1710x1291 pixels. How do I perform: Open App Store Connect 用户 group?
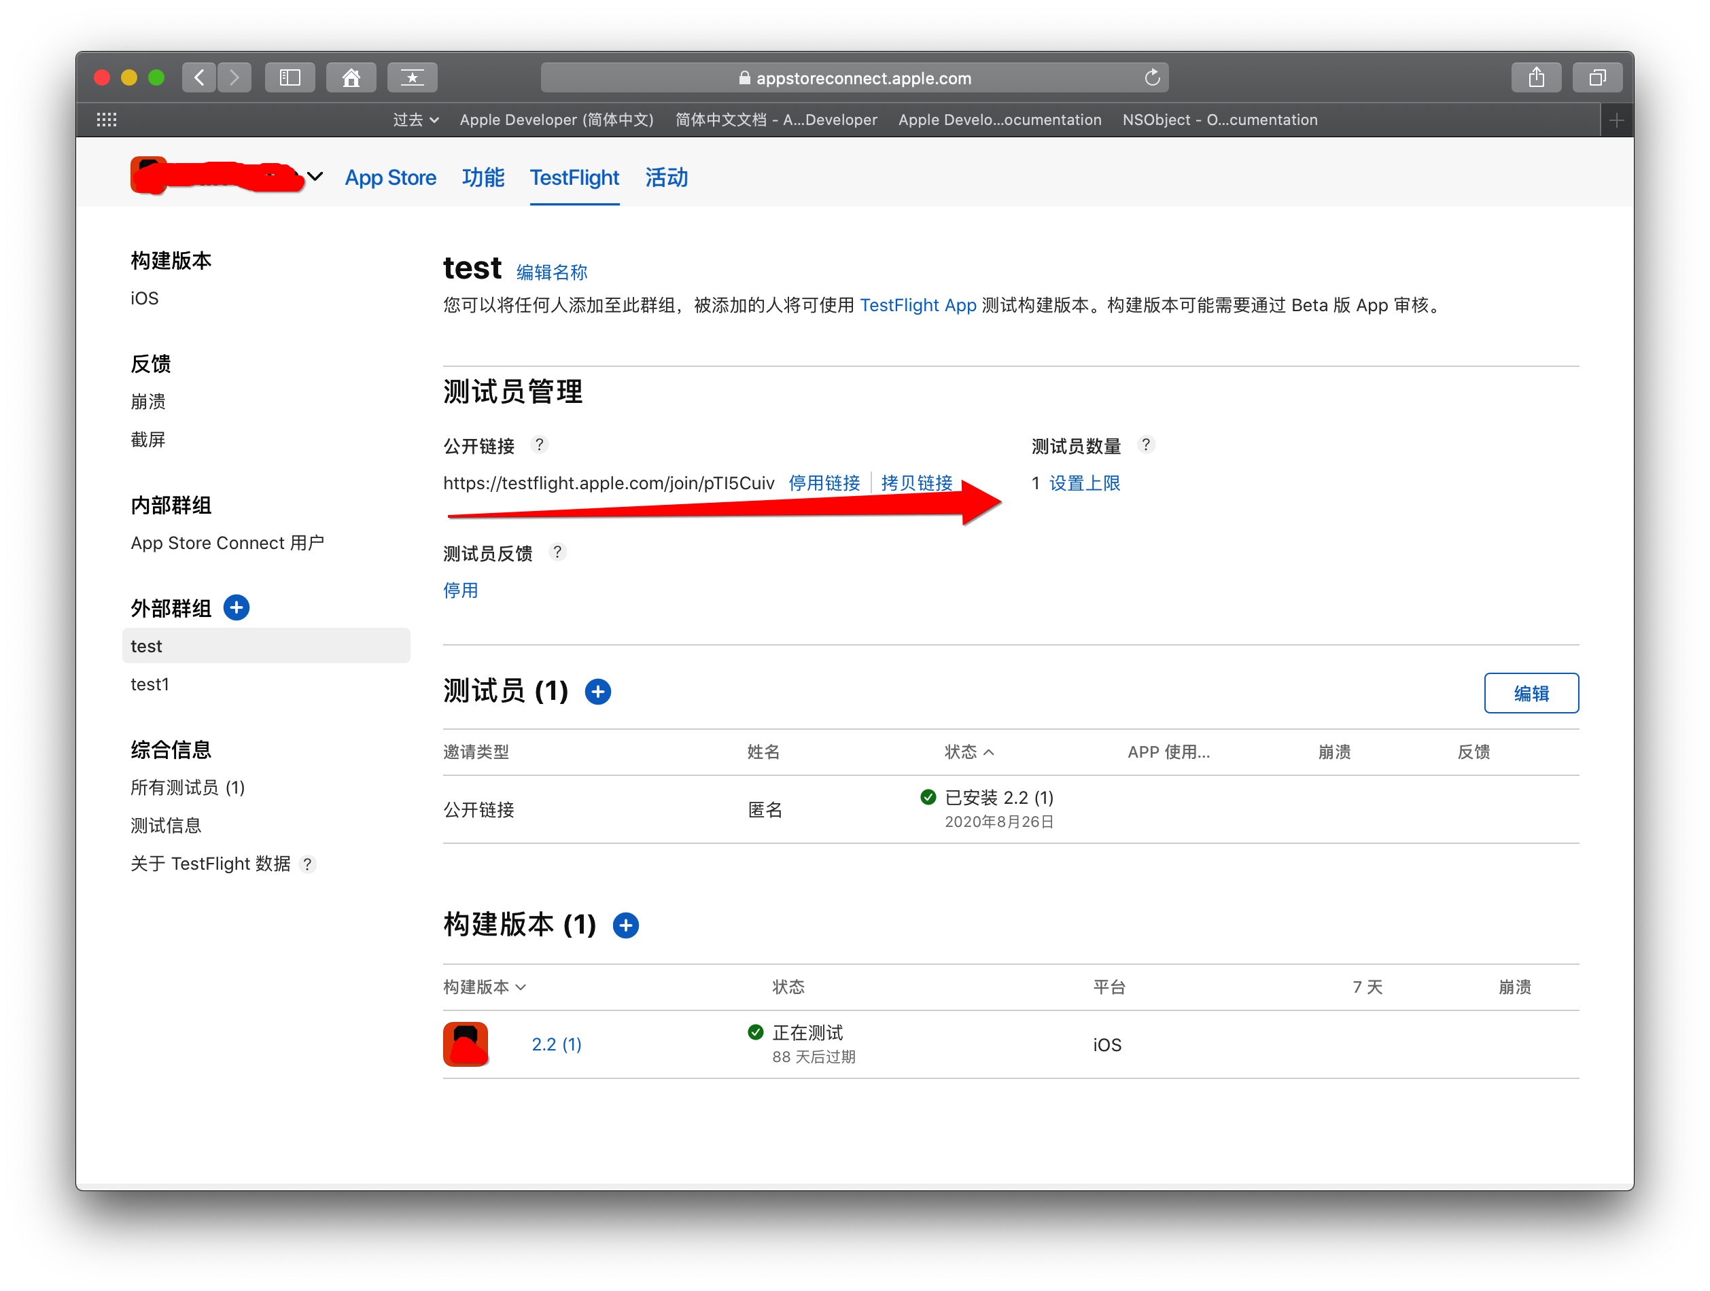coord(227,543)
